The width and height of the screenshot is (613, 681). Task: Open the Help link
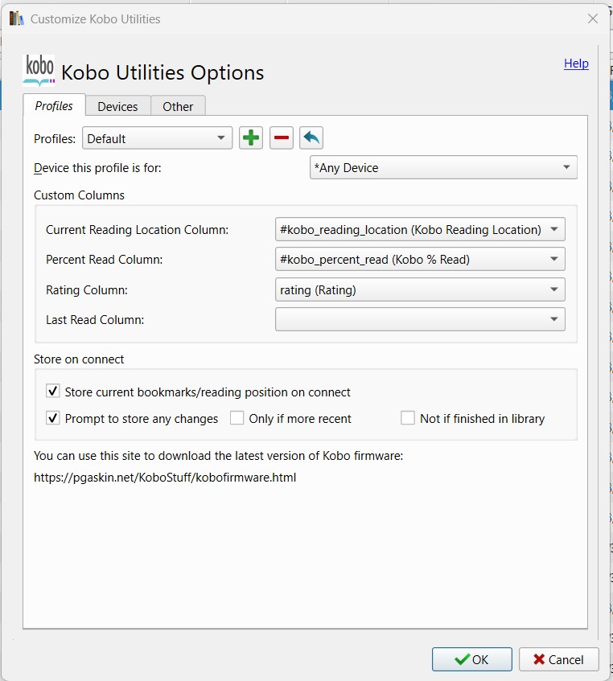576,64
